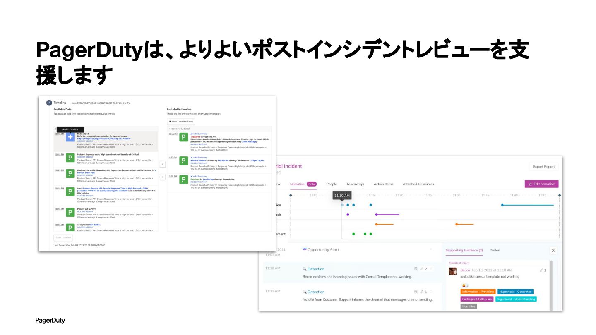Click the umbrella icon next to Opportunity Start
The width and height of the screenshot is (596, 335).
pyautogui.click(x=305, y=250)
